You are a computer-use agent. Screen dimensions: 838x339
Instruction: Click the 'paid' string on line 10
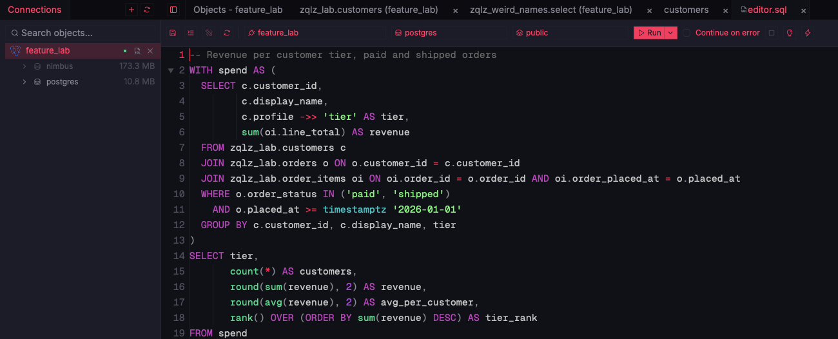click(x=364, y=194)
